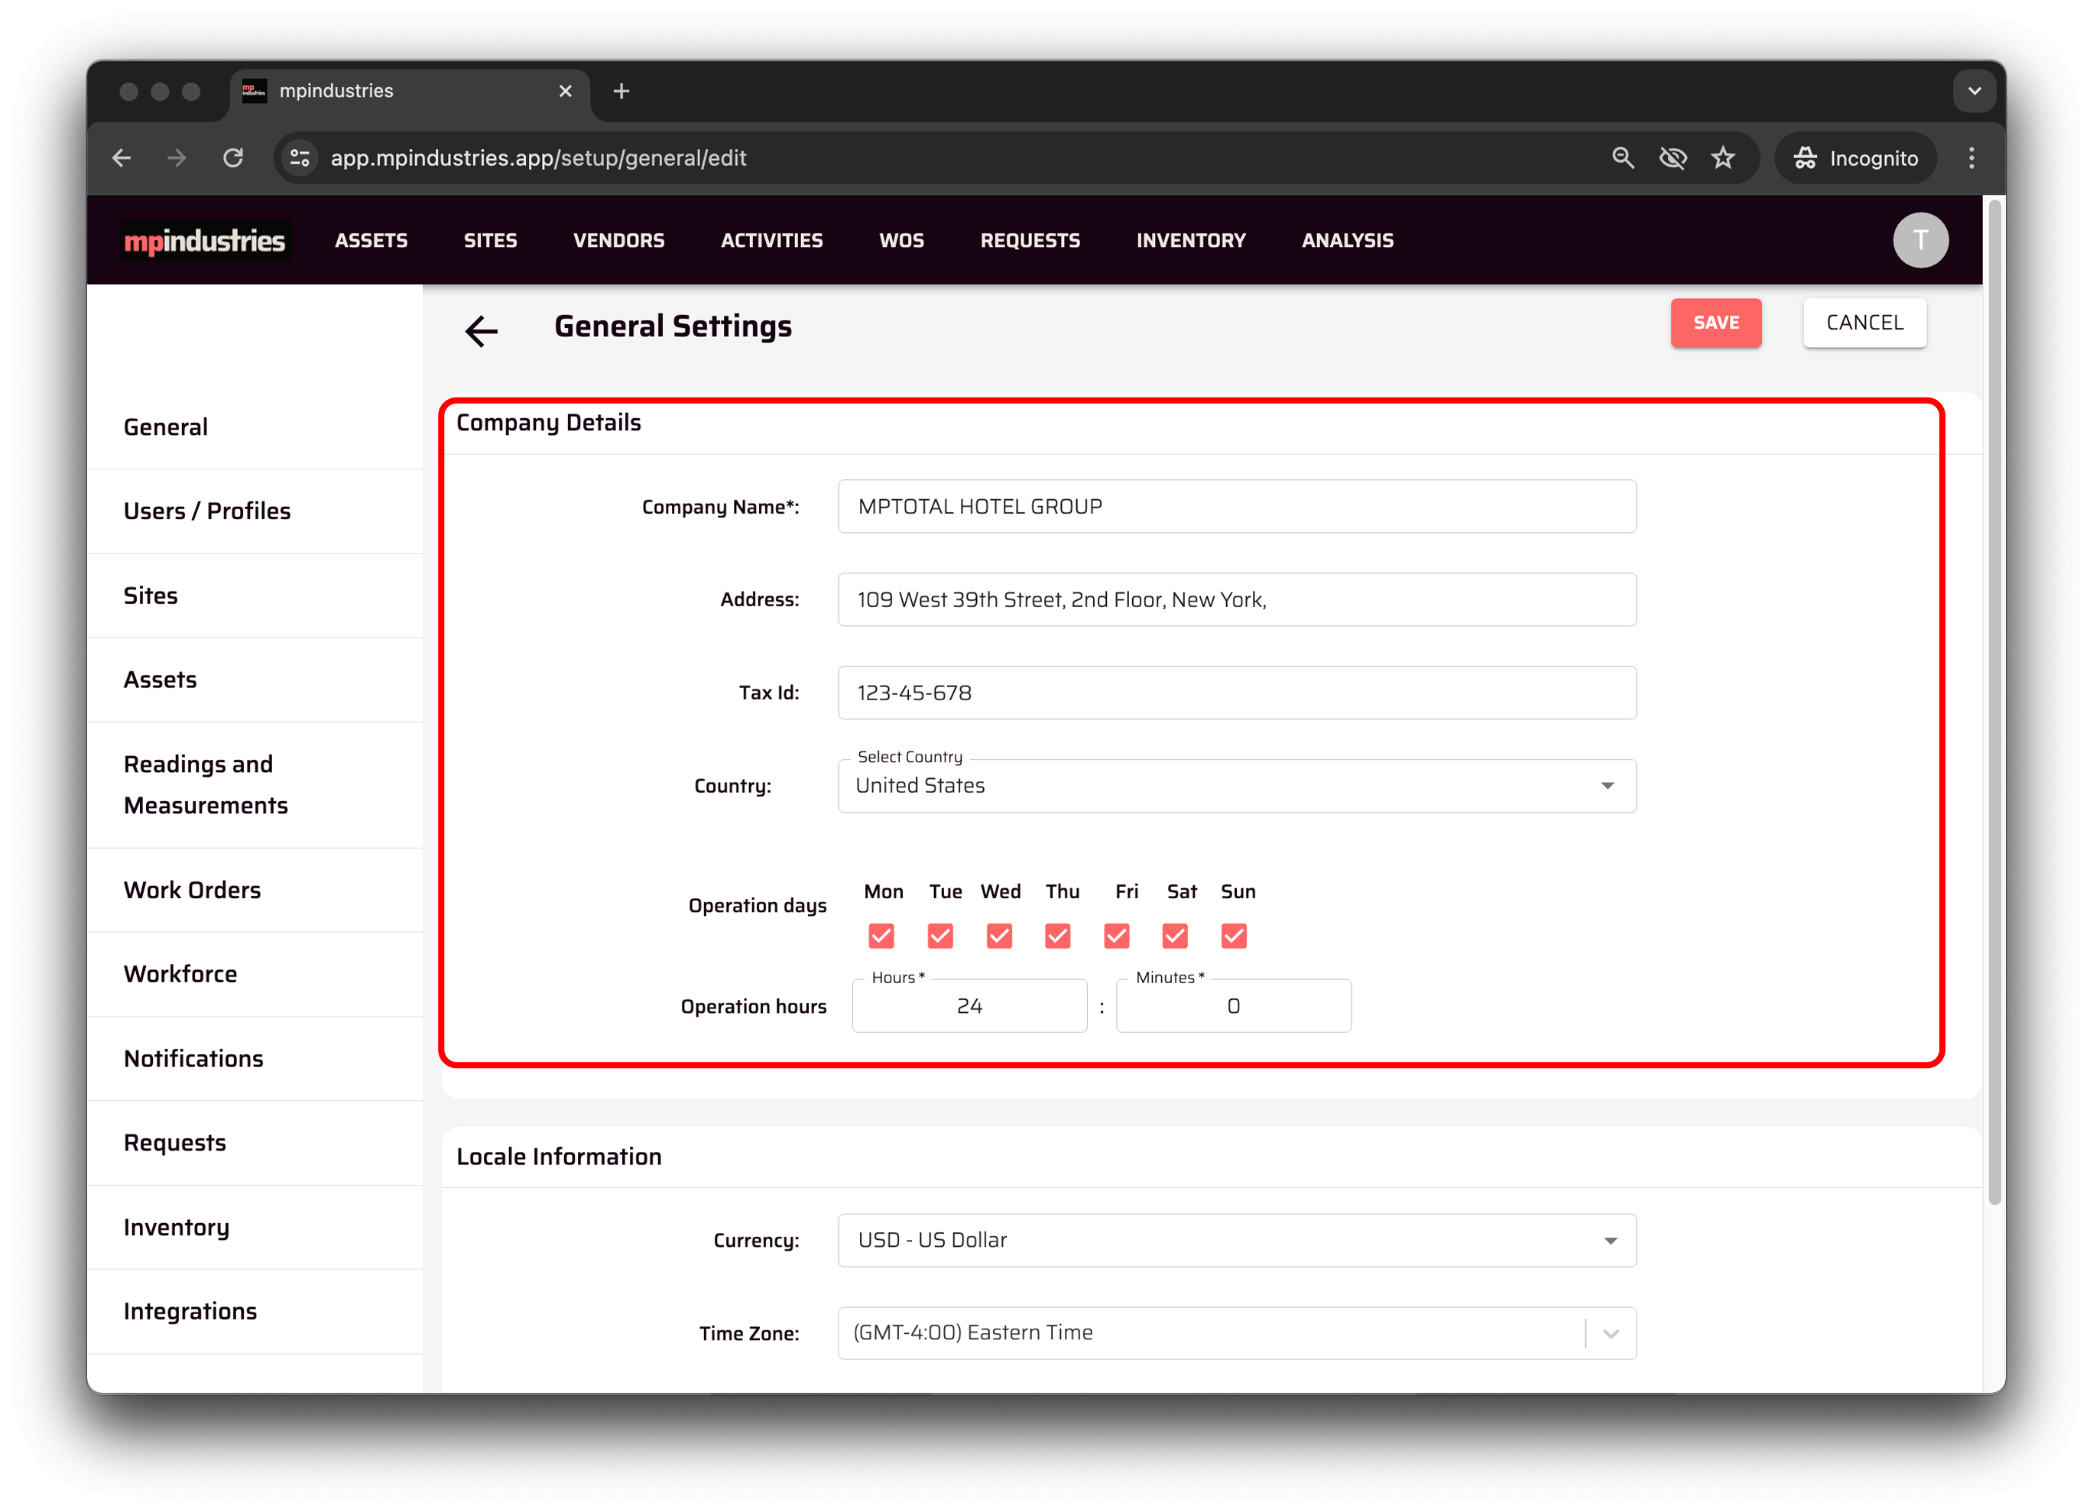The image size is (2093, 1509).
Task: Open the user avatar T menu
Action: pos(1919,240)
